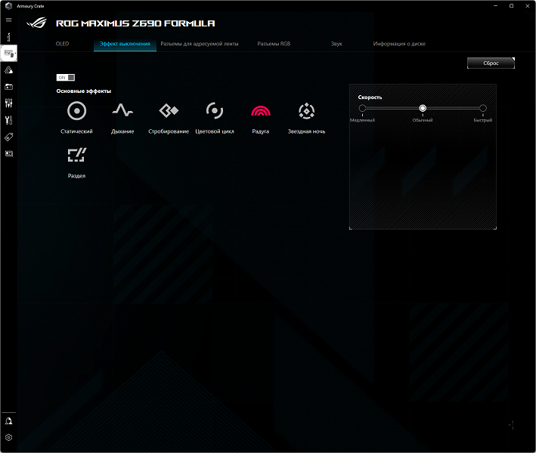Select the Device icon in sidebar
The image size is (536, 453).
[9, 54]
